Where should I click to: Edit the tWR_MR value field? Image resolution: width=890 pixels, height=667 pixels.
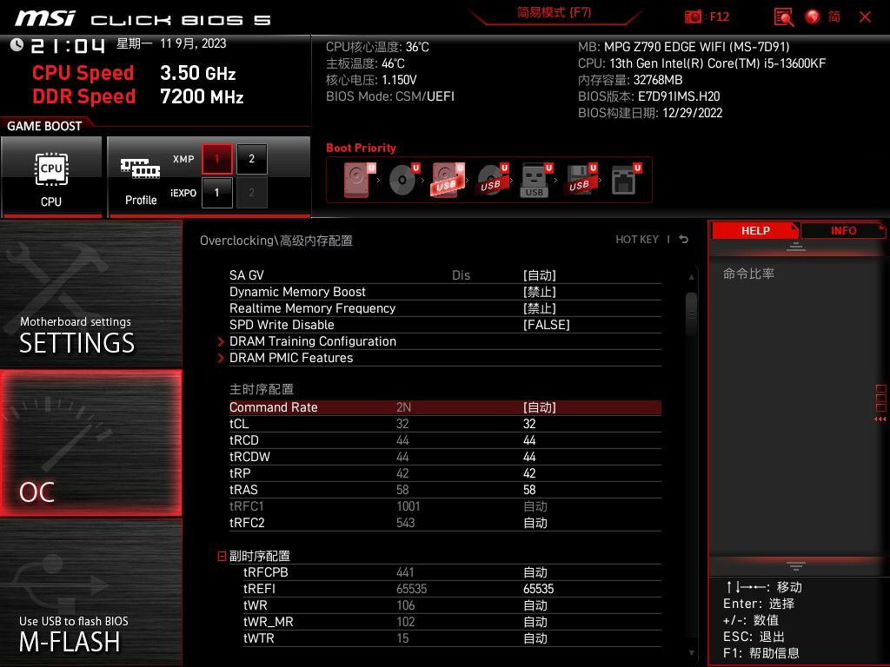[535, 622]
